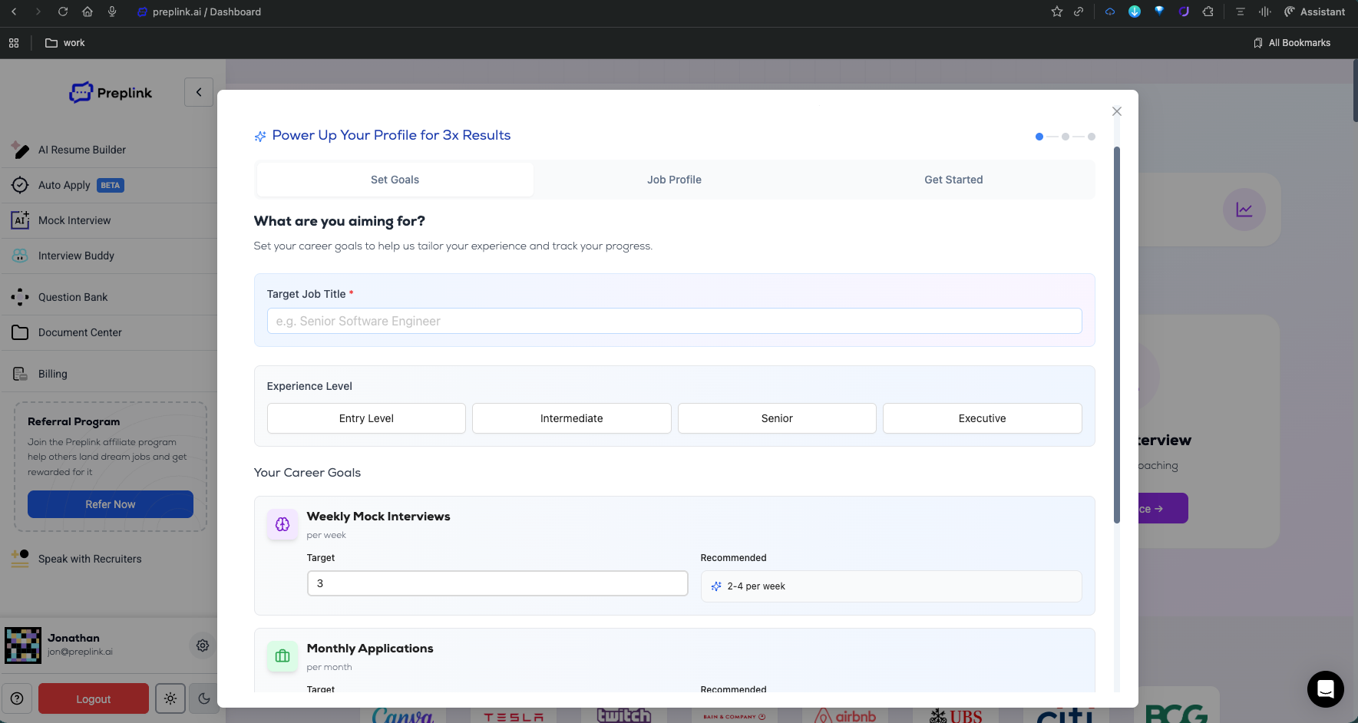Viewport: 1358px width, 723px height.
Task: Copy page link with the link icon
Action: pyautogui.click(x=1079, y=12)
